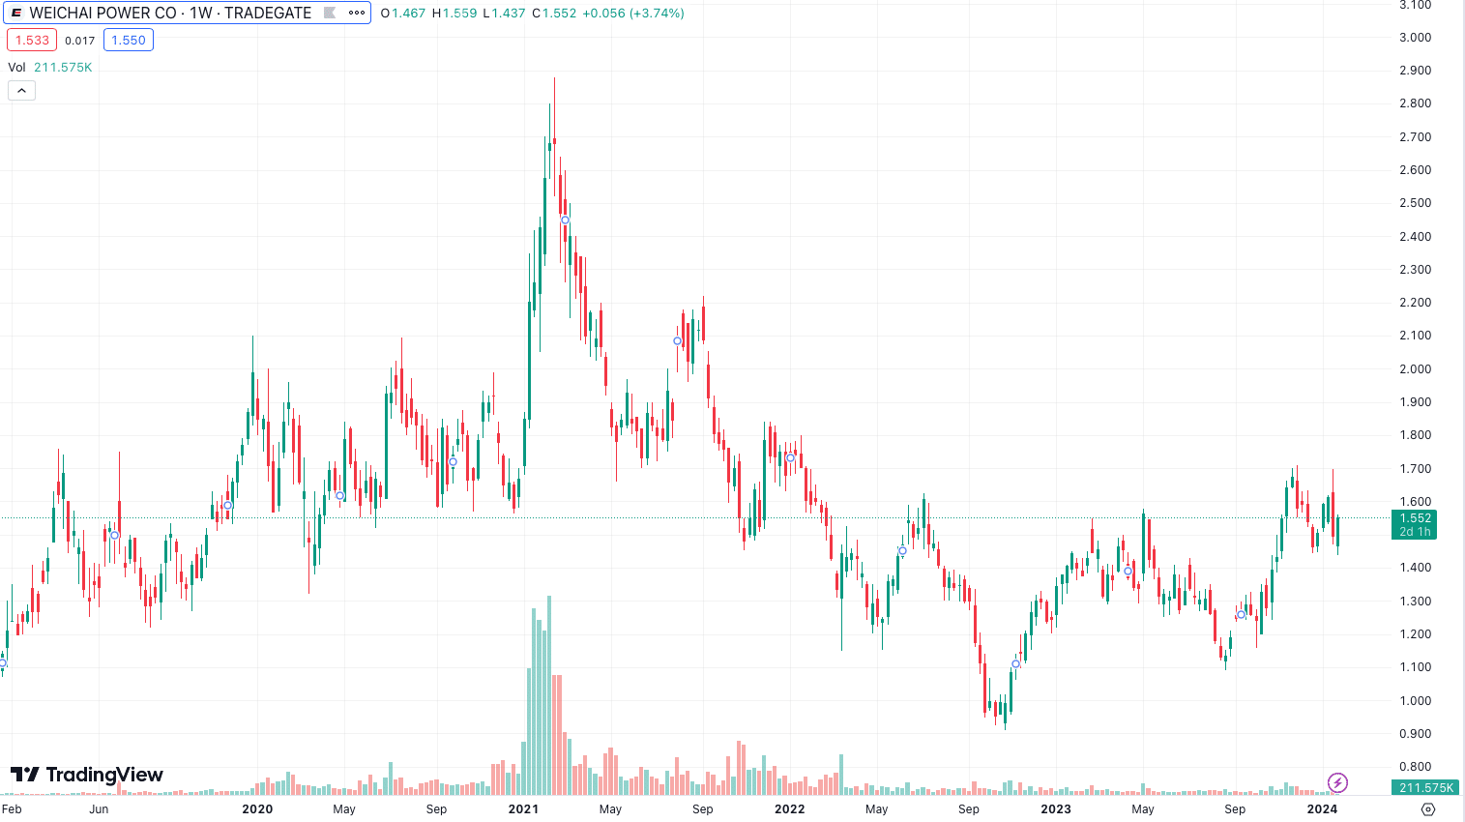Viewport: 1465px width, 822px height.
Task: Click the change value +0.056 (+3.74%)
Action: [633, 14]
